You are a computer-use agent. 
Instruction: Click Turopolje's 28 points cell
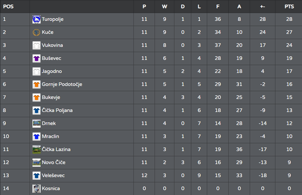[x=289, y=19]
